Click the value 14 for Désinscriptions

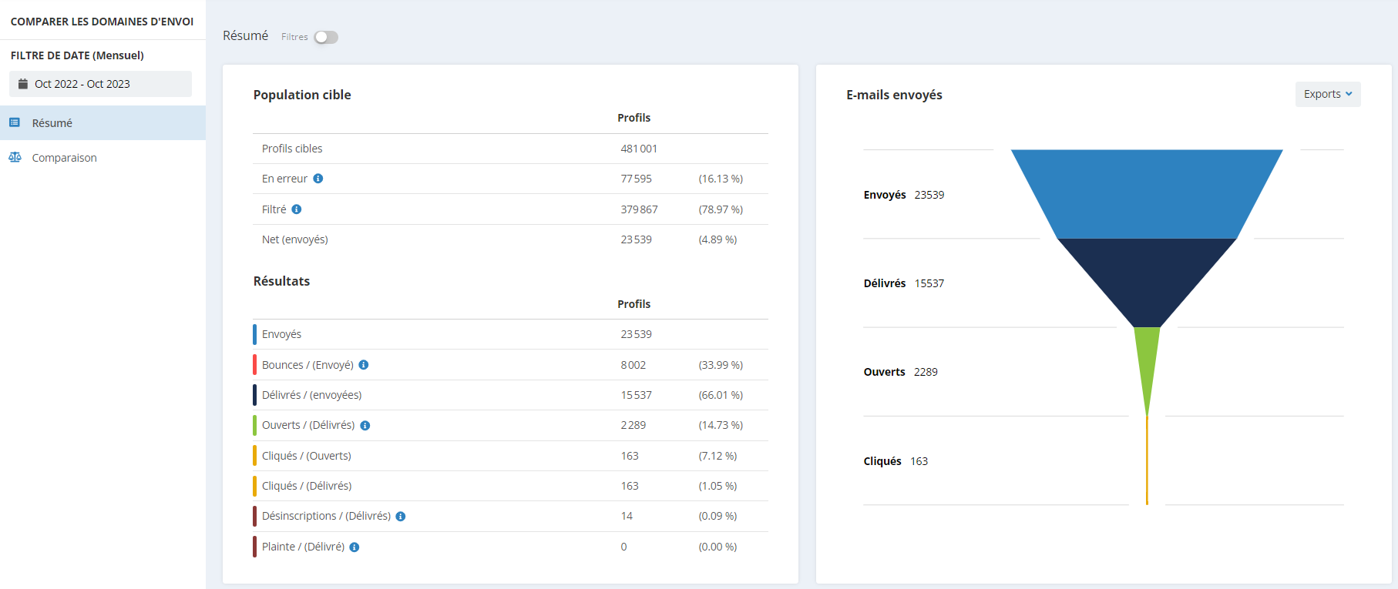(627, 516)
